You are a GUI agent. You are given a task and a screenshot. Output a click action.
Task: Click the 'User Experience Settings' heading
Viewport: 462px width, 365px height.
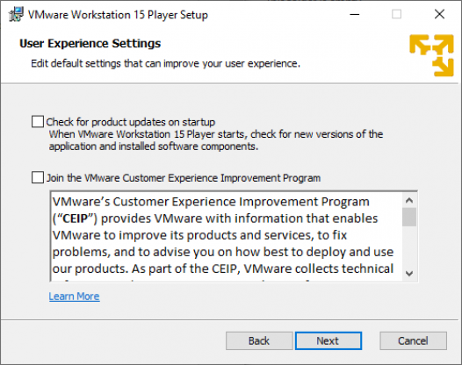[x=90, y=43]
